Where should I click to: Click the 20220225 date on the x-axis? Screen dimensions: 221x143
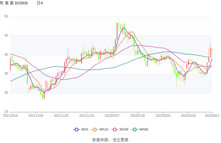tap(163, 115)
